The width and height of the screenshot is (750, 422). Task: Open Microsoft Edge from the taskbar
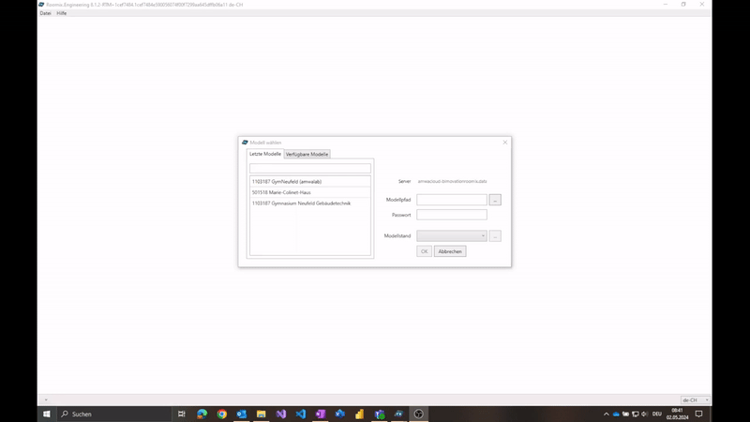click(202, 414)
